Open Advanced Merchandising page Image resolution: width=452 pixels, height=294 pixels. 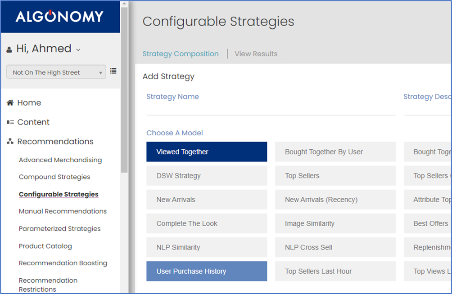click(60, 160)
